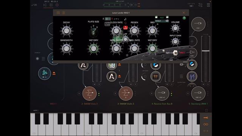This screenshot has width=242, height=136.
Task: Click the BBD knob
Action: [152, 31]
